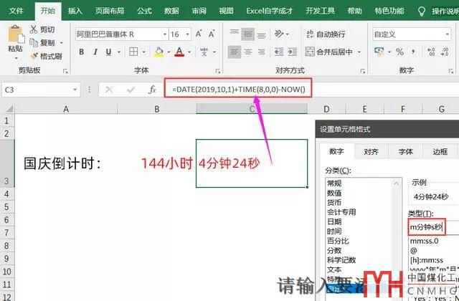Click the Borders icon

pos(133,52)
